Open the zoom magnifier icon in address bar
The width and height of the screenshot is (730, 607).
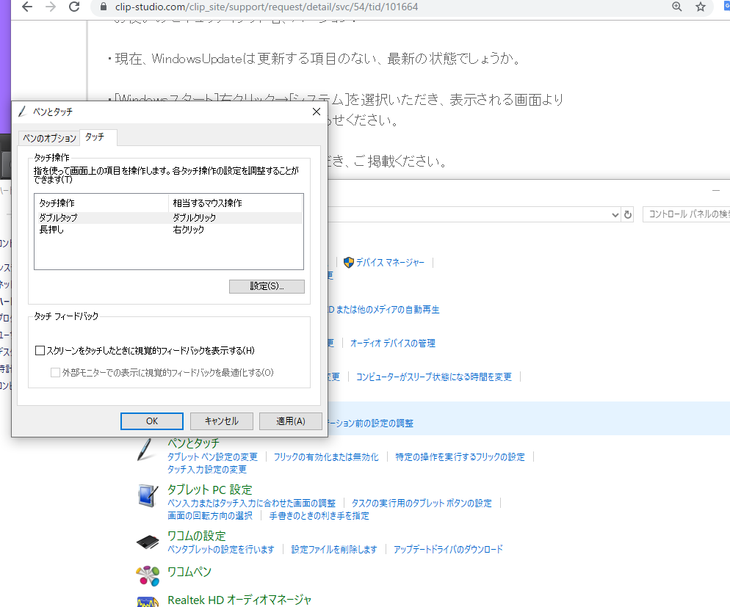coord(677,7)
